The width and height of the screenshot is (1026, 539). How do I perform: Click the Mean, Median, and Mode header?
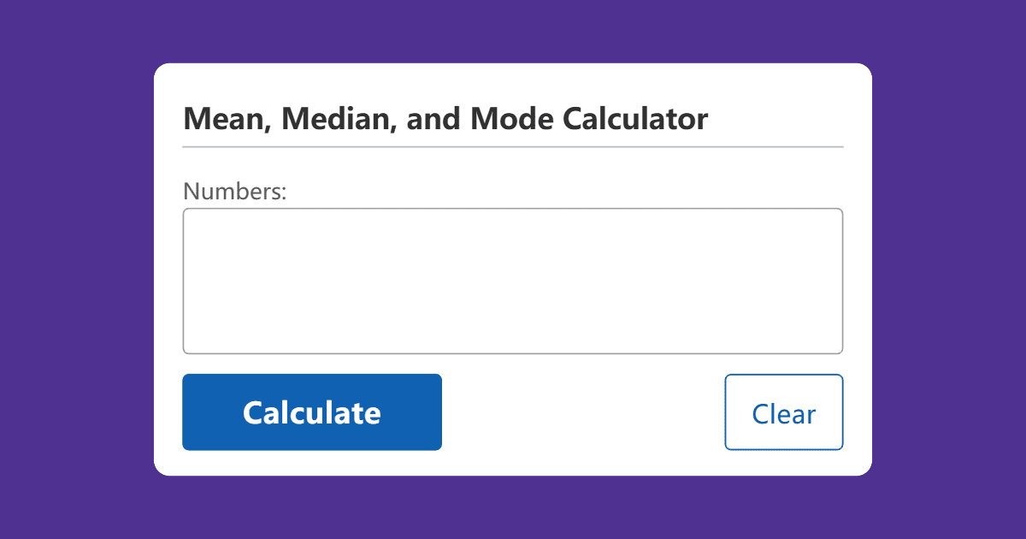tap(445, 118)
